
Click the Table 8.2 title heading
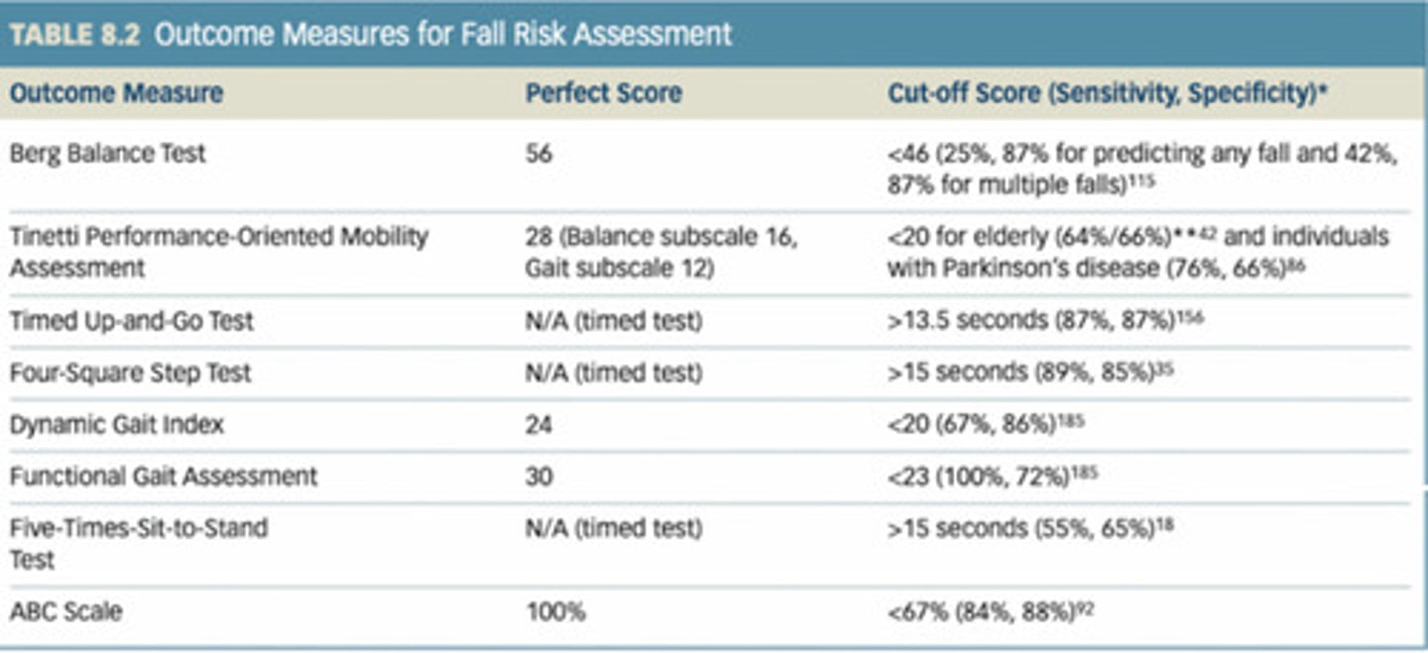371,35
